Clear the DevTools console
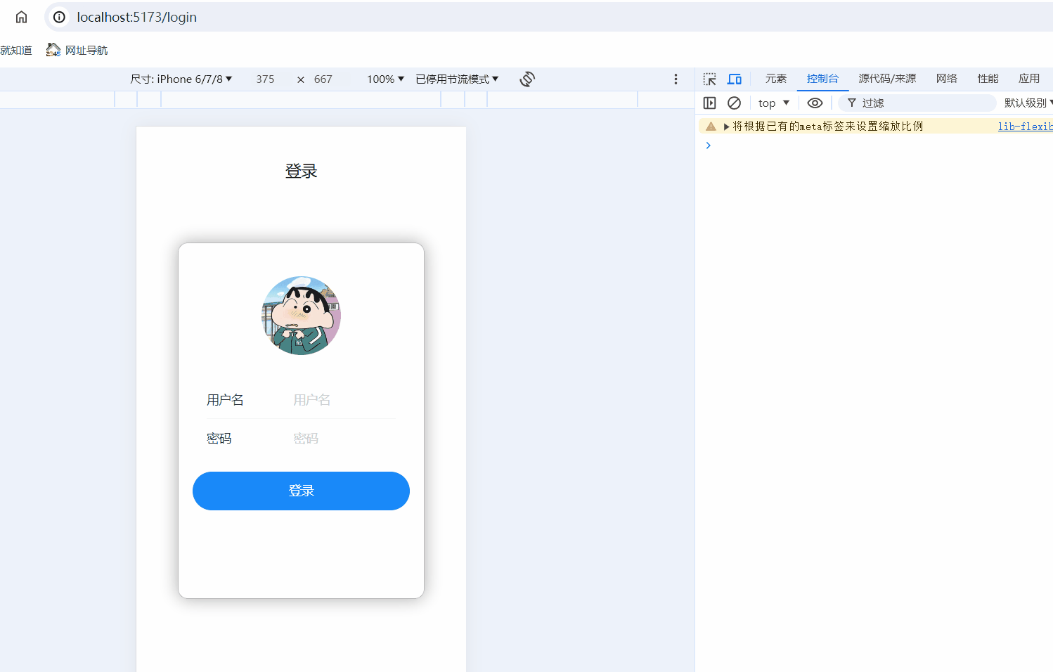Screen dimensions: 1053x672 734,103
